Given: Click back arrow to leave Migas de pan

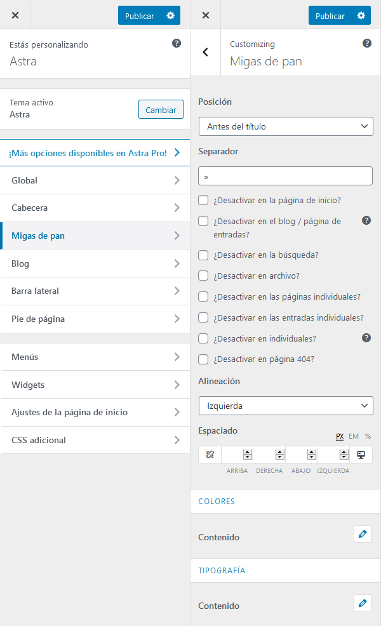Looking at the screenshot, I should pos(204,51).
